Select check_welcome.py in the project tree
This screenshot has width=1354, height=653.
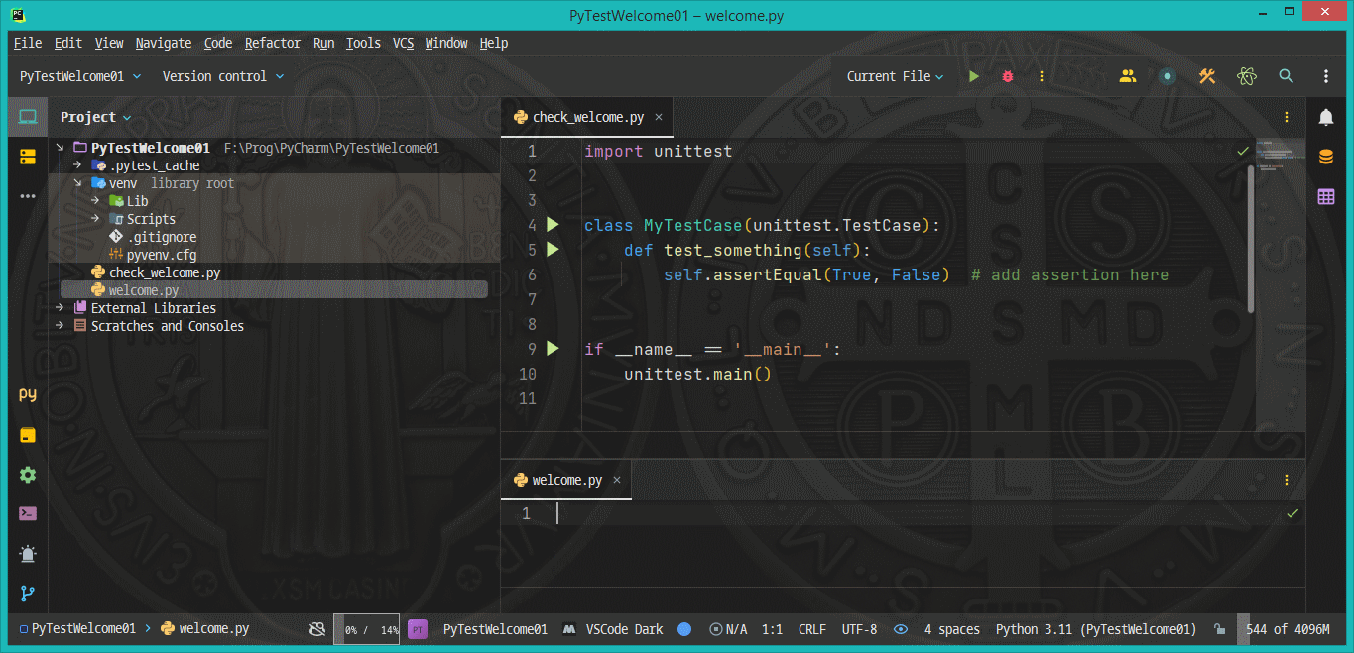tap(165, 272)
